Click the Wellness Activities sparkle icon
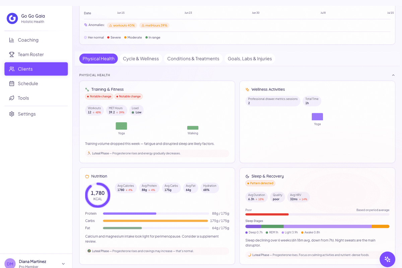The height and width of the screenshot is (268, 402). (x=247, y=89)
